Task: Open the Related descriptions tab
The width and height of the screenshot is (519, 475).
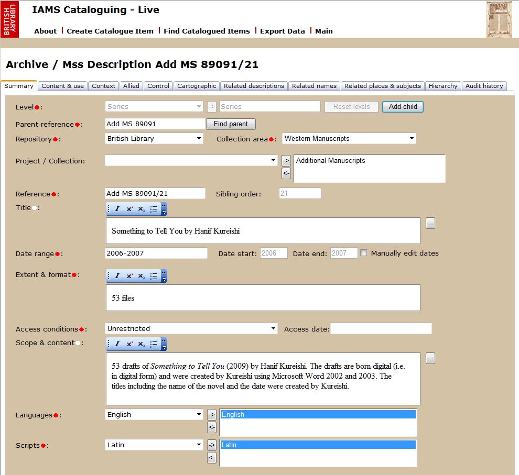Action: [x=254, y=86]
